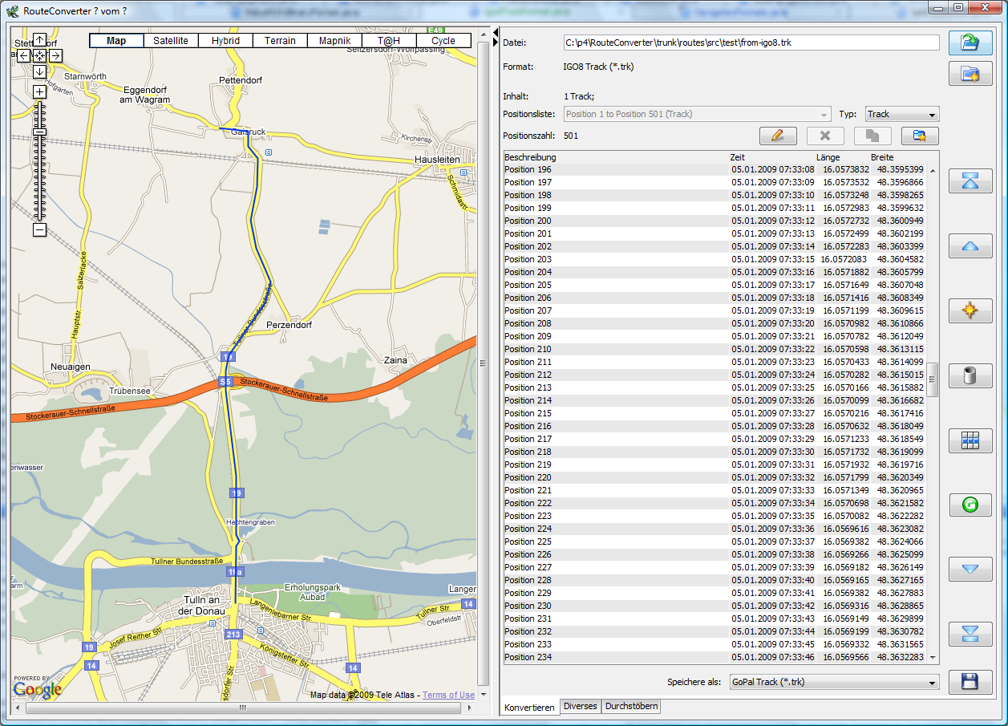Click the pencil rename position list button

[x=777, y=136]
